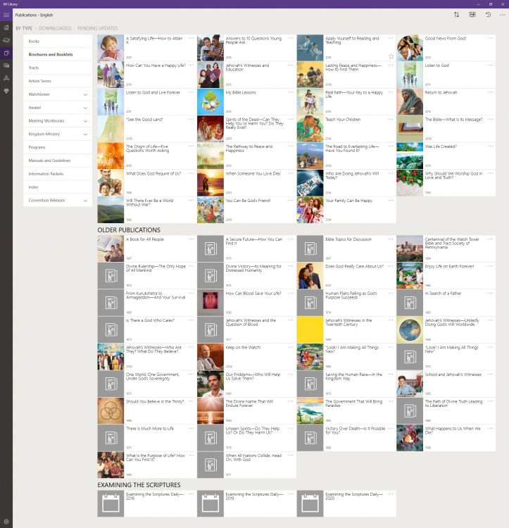Select Brochures and Booklets category
Viewport: 509px width, 528px height.
pos(58,54)
